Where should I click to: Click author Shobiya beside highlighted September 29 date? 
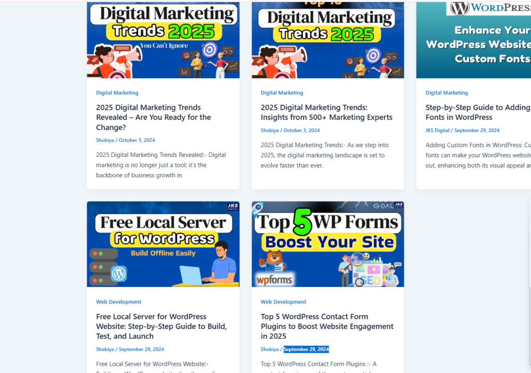pos(270,350)
